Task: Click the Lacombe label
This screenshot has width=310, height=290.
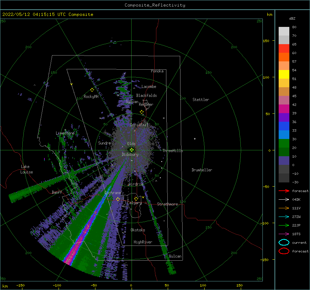Action: (x=149, y=87)
